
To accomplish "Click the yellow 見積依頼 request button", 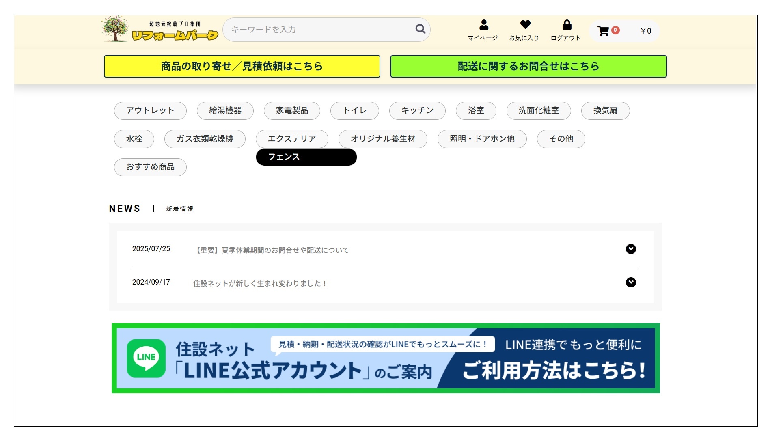I will point(242,66).
